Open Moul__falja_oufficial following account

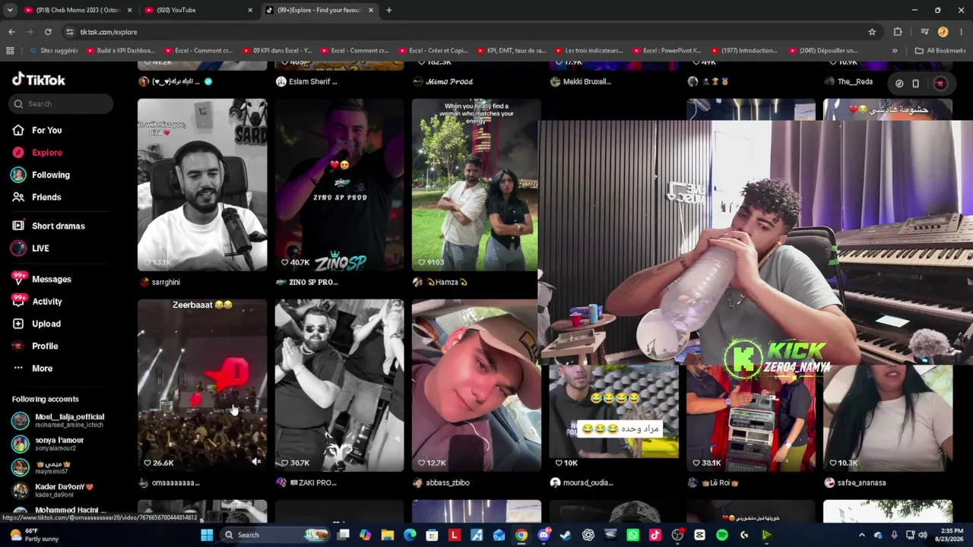click(x=59, y=420)
